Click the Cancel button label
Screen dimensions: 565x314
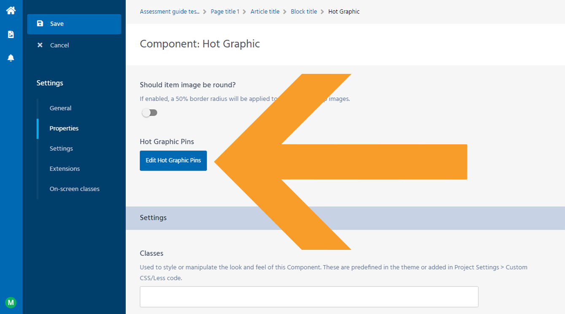[59, 45]
